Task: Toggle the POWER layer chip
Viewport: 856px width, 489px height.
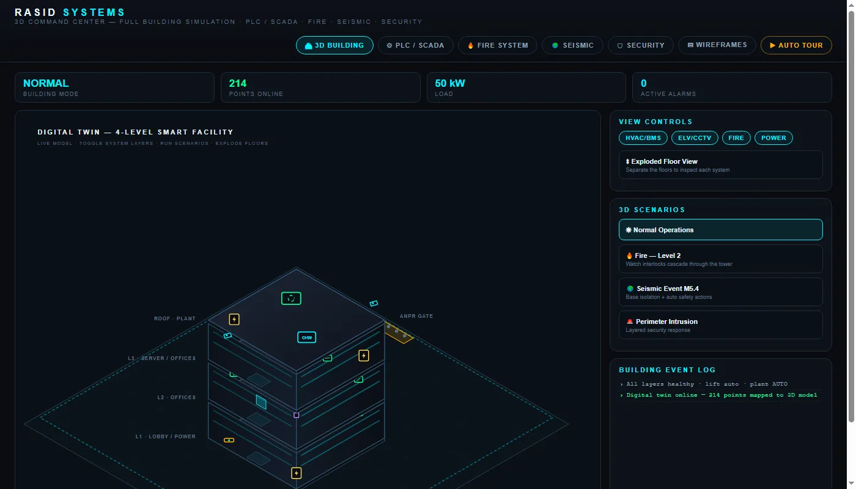Action: [773, 138]
